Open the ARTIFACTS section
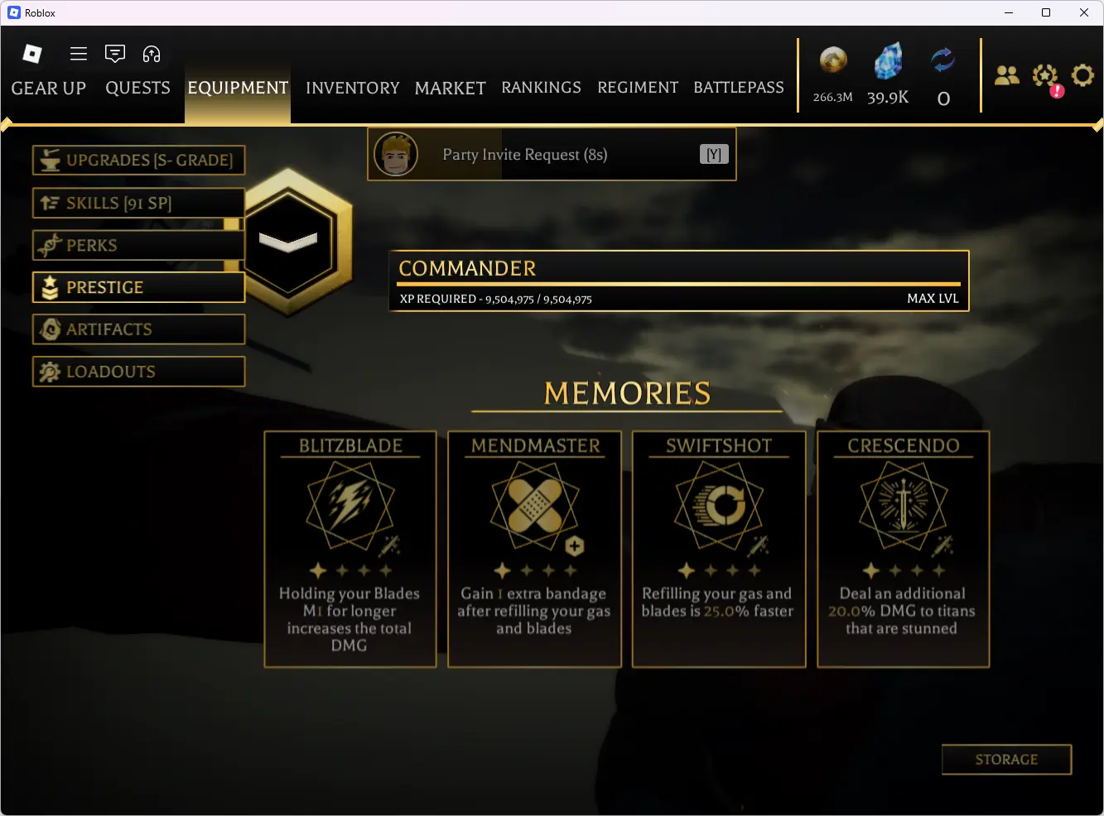 click(x=138, y=329)
